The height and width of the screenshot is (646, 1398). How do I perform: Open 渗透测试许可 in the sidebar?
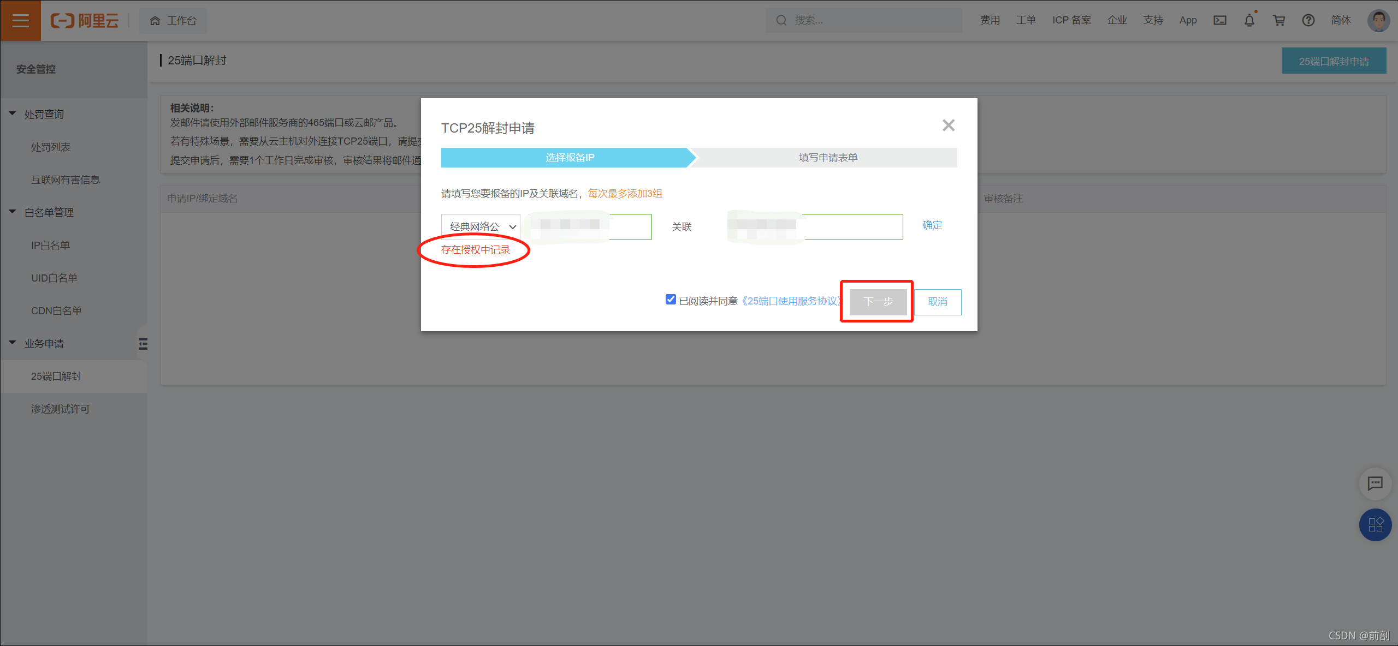click(60, 409)
